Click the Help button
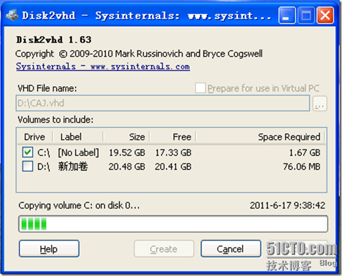342x276 pixels. pos(49,249)
